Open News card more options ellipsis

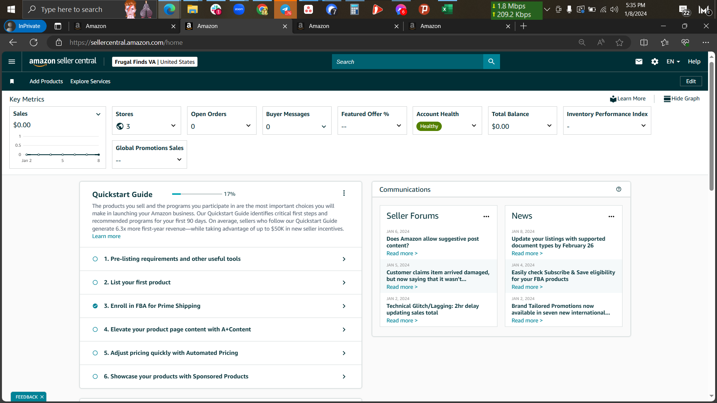(x=611, y=216)
